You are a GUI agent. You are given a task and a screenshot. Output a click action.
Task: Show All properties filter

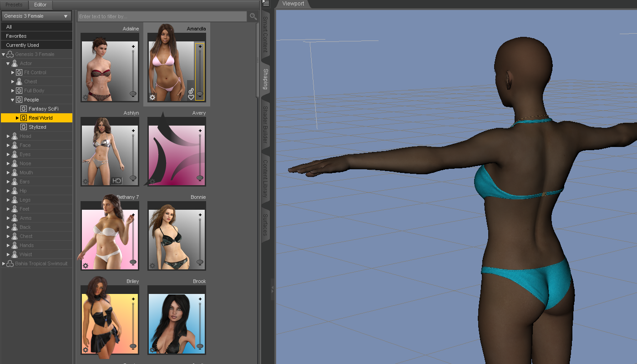tap(37, 27)
